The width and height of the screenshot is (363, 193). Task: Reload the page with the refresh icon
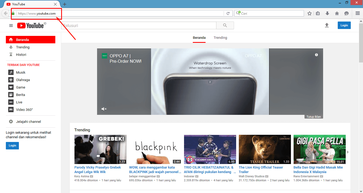pos(228,13)
